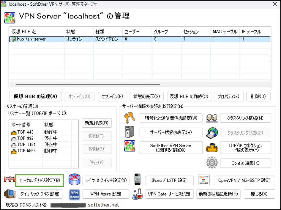This screenshot has width=281, height=210.
Task: Sort by 種類 column header
Action: click(x=108, y=32)
